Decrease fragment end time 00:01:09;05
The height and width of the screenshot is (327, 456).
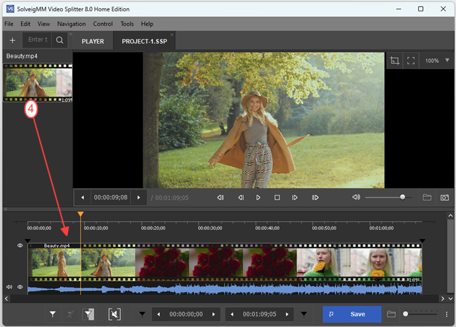(232, 314)
